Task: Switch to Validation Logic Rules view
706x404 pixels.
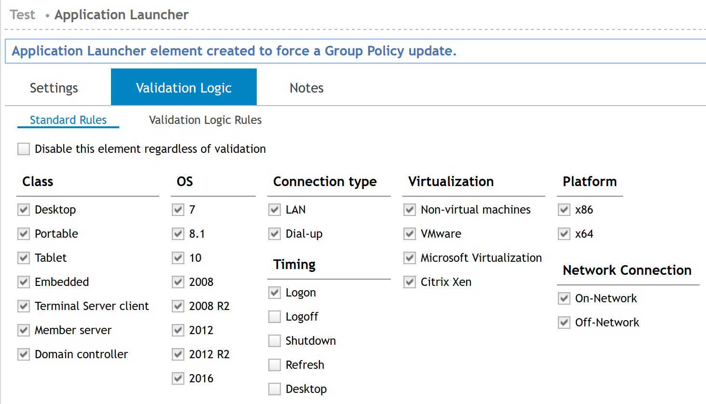Action: pos(205,120)
